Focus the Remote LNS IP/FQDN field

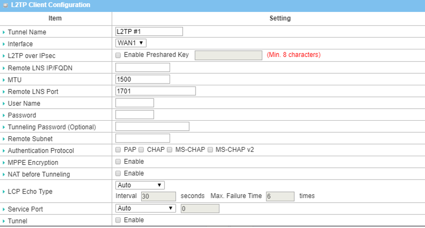pyautogui.click(x=143, y=67)
